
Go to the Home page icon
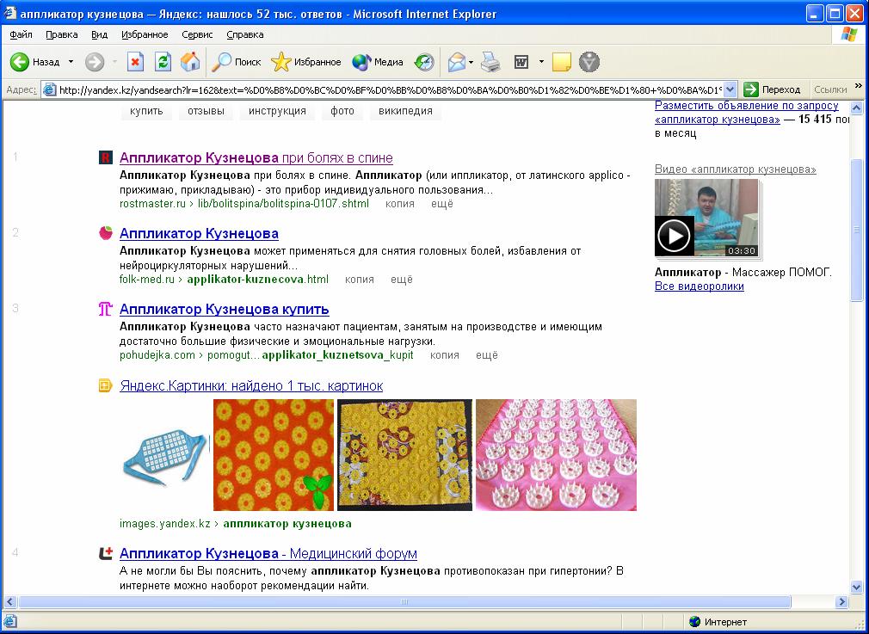pos(190,62)
